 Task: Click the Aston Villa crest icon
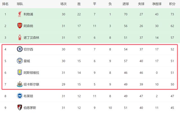coord(19,72)
